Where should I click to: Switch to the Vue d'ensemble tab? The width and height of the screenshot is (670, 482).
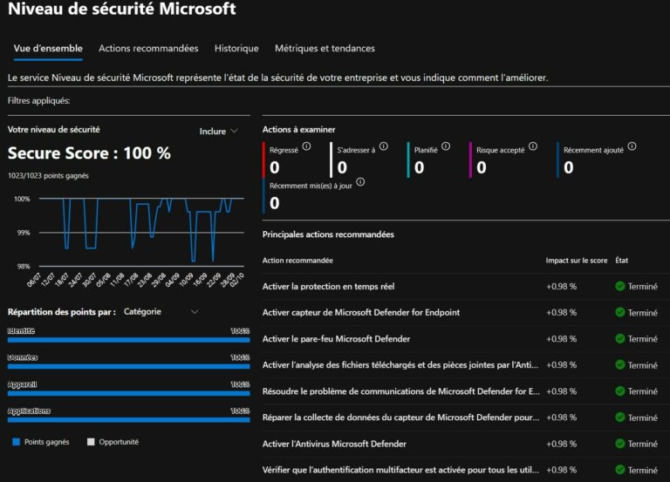click(x=48, y=48)
